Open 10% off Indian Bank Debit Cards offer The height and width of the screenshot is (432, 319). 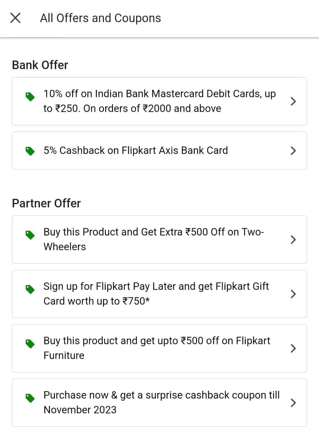pos(159,101)
